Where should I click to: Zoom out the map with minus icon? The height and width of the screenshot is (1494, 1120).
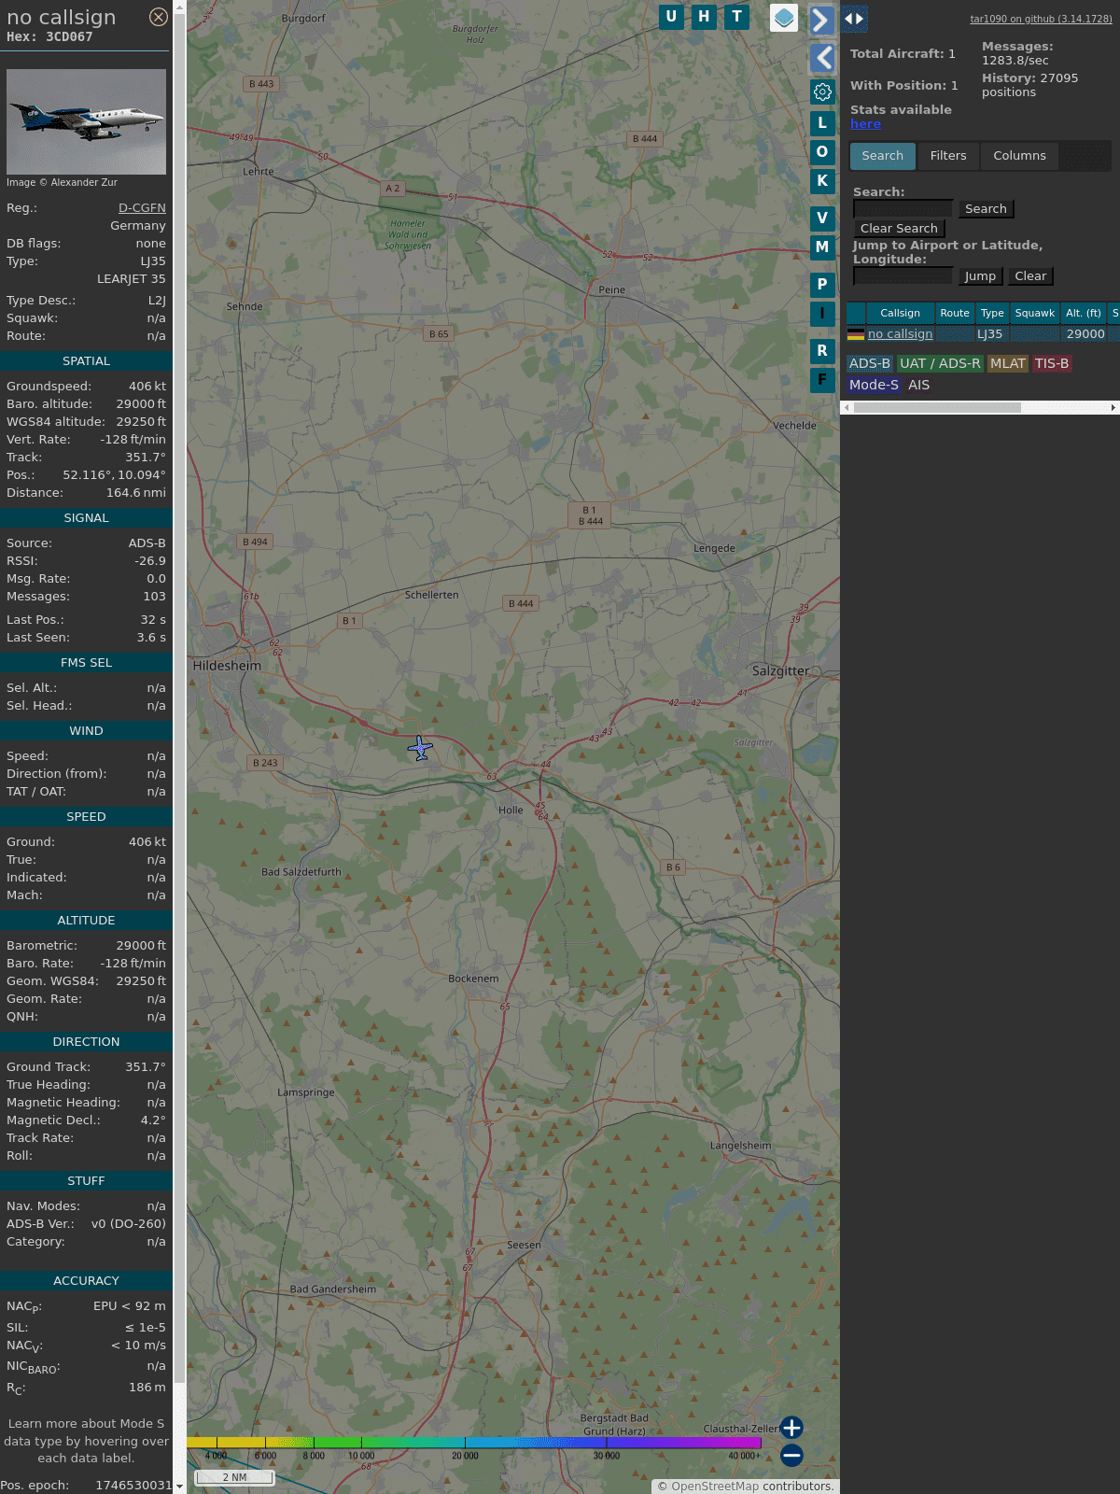pos(791,1455)
